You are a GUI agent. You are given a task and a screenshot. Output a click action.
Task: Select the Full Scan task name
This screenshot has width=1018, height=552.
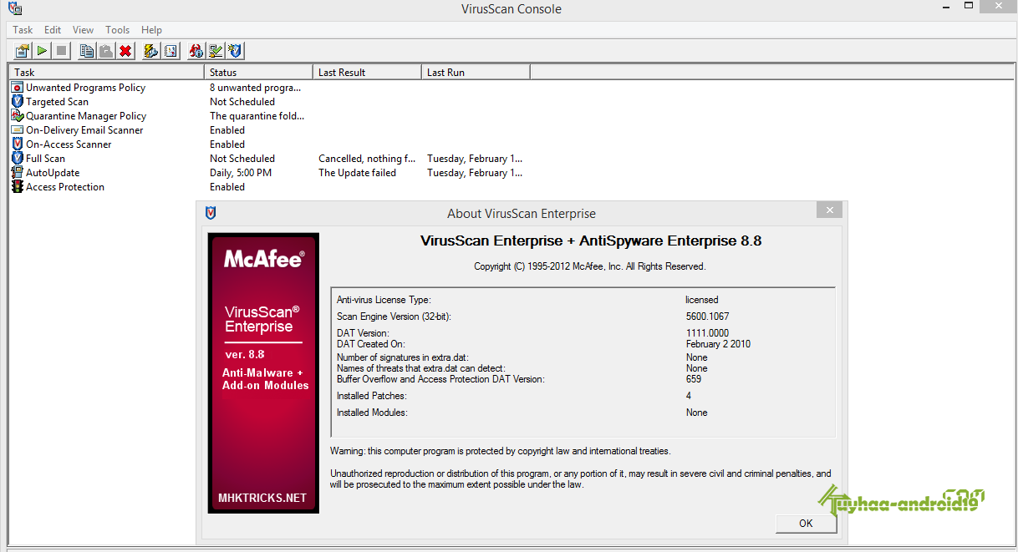tap(45, 159)
